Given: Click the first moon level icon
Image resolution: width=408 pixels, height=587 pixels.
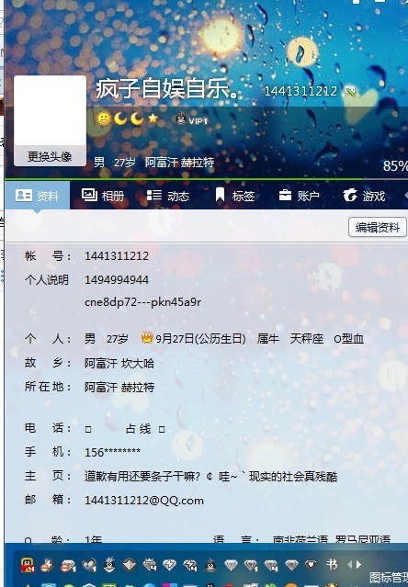Looking at the screenshot, I should pos(120,119).
